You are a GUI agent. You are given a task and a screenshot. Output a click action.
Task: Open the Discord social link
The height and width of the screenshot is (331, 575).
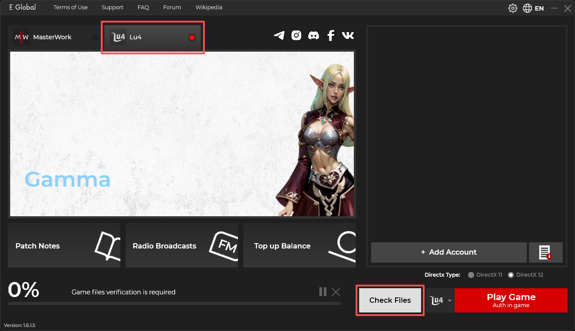pyautogui.click(x=314, y=35)
